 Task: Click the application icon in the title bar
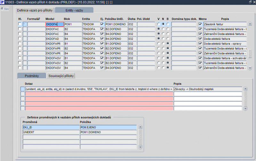coord(3,2)
